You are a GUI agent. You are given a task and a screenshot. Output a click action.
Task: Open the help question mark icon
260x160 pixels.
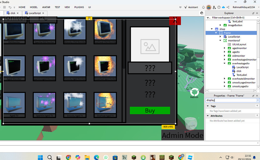(x=219, y=7)
